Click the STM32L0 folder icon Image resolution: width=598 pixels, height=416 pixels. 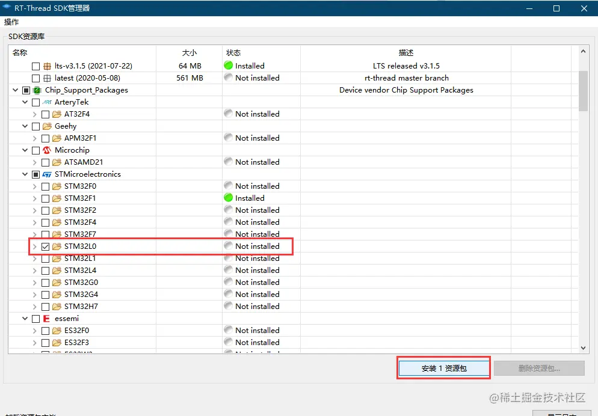pos(57,246)
